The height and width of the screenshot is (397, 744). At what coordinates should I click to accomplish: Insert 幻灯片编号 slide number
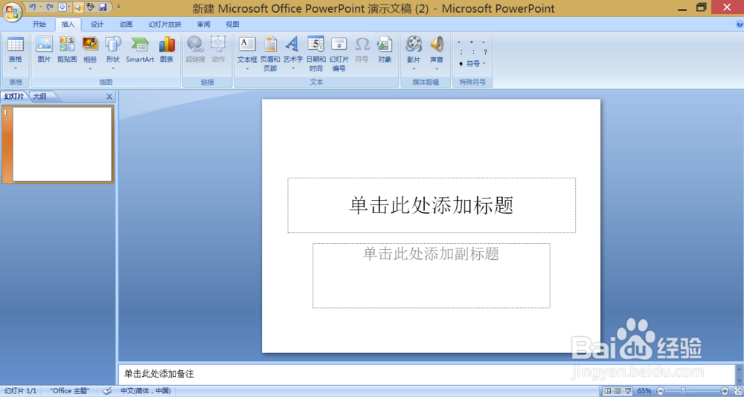point(339,54)
